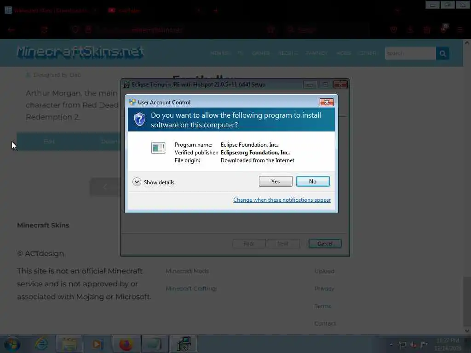The height and width of the screenshot is (353, 471).
Task: Open 'Change when these notifications appear' link
Action: (282, 200)
